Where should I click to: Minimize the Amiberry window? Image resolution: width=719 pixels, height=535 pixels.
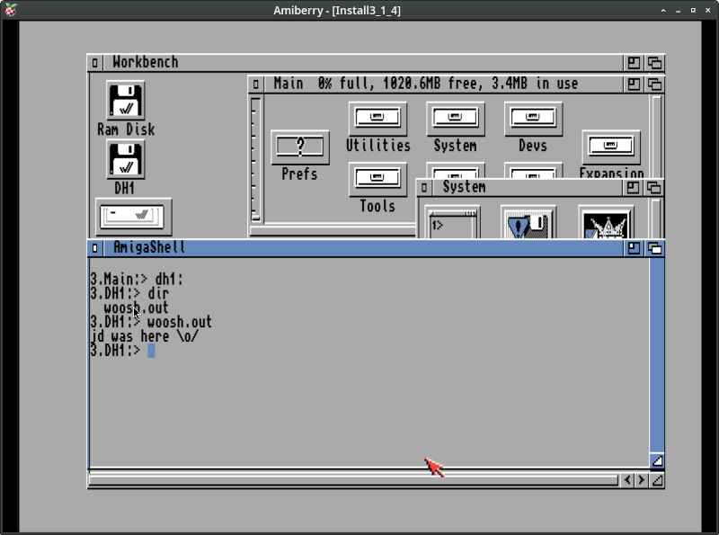(678, 10)
